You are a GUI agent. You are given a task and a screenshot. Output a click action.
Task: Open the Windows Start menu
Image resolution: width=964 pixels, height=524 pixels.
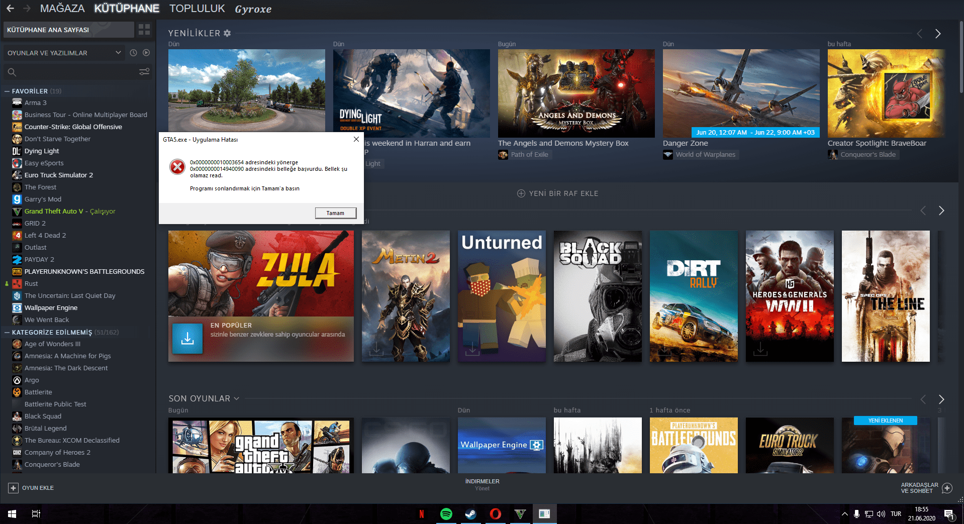coord(12,513)
